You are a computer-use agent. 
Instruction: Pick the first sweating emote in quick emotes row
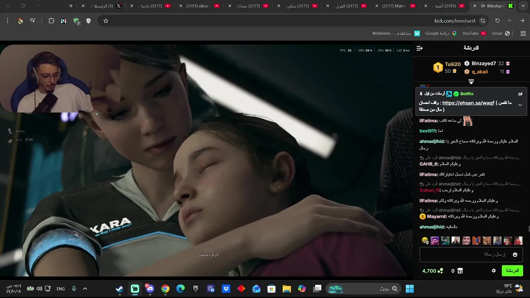[425, 240]
